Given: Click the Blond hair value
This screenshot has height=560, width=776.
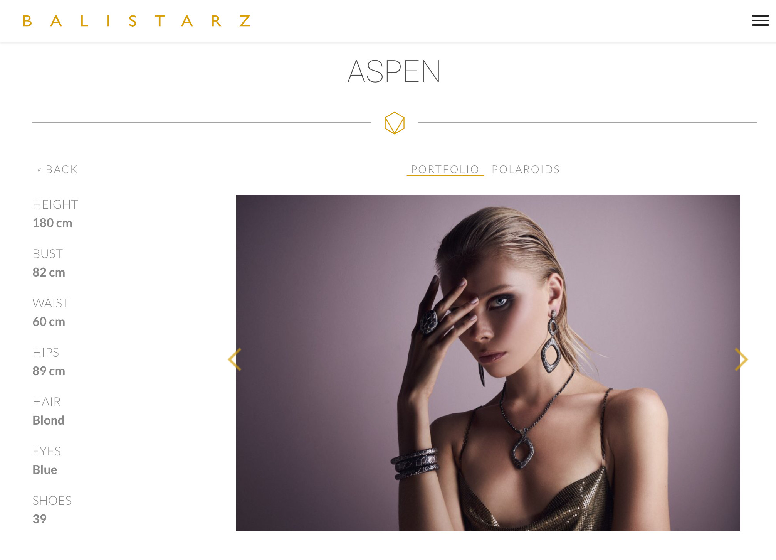Looking at the screenshot, I should click(49, 420).
